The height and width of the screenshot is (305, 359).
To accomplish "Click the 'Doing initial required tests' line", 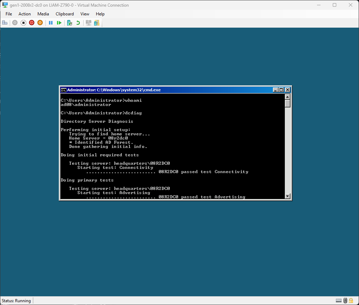I will 100,155.
